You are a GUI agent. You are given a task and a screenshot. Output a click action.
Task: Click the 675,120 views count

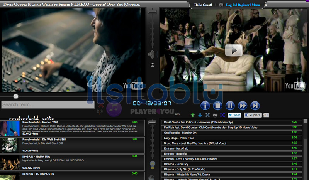click(31, 168)
